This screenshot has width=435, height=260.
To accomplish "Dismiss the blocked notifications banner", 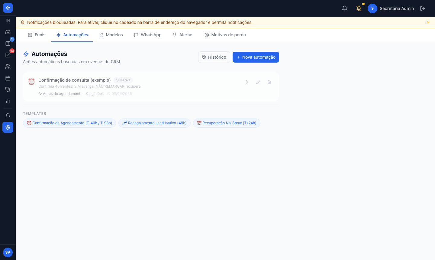I will coord(428,22).
